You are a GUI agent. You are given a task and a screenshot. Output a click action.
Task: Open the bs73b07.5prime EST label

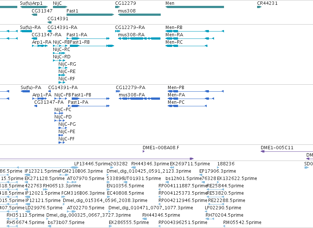[x=66, y=222]
